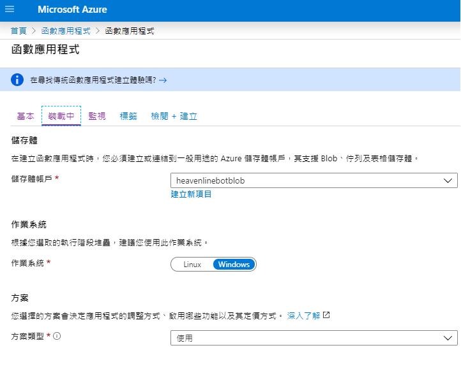Open the hamburger portal menu
The image size is (461, 371).
point(10,9)
